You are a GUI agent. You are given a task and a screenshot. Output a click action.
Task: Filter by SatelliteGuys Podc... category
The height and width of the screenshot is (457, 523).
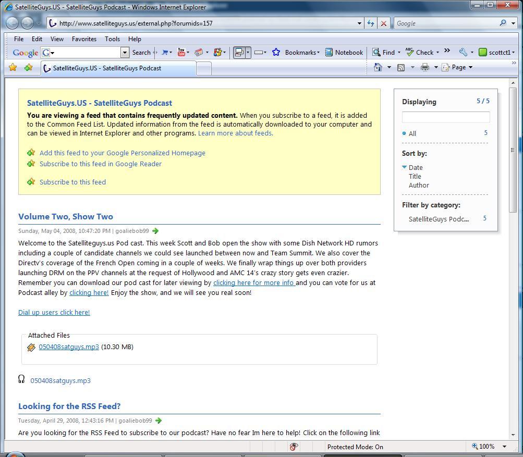point(439,219)
